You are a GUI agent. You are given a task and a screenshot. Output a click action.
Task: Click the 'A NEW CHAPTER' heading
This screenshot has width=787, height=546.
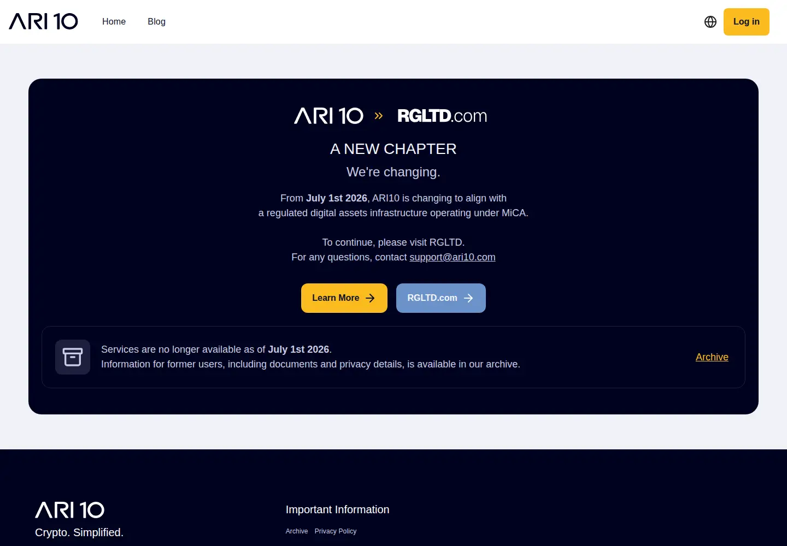click(393, 149)
